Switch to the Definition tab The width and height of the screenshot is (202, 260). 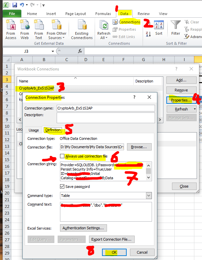53,130
